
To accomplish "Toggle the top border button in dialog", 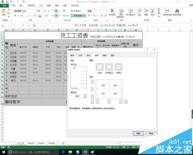I will [92, 82].
